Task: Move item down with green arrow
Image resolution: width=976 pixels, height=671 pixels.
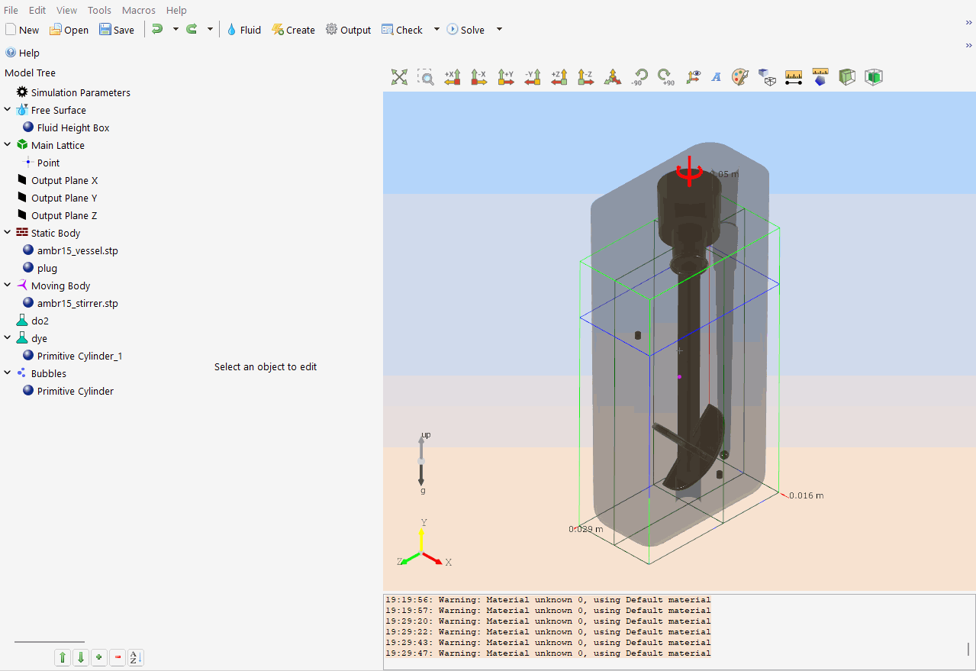Action: click(81, 657)
